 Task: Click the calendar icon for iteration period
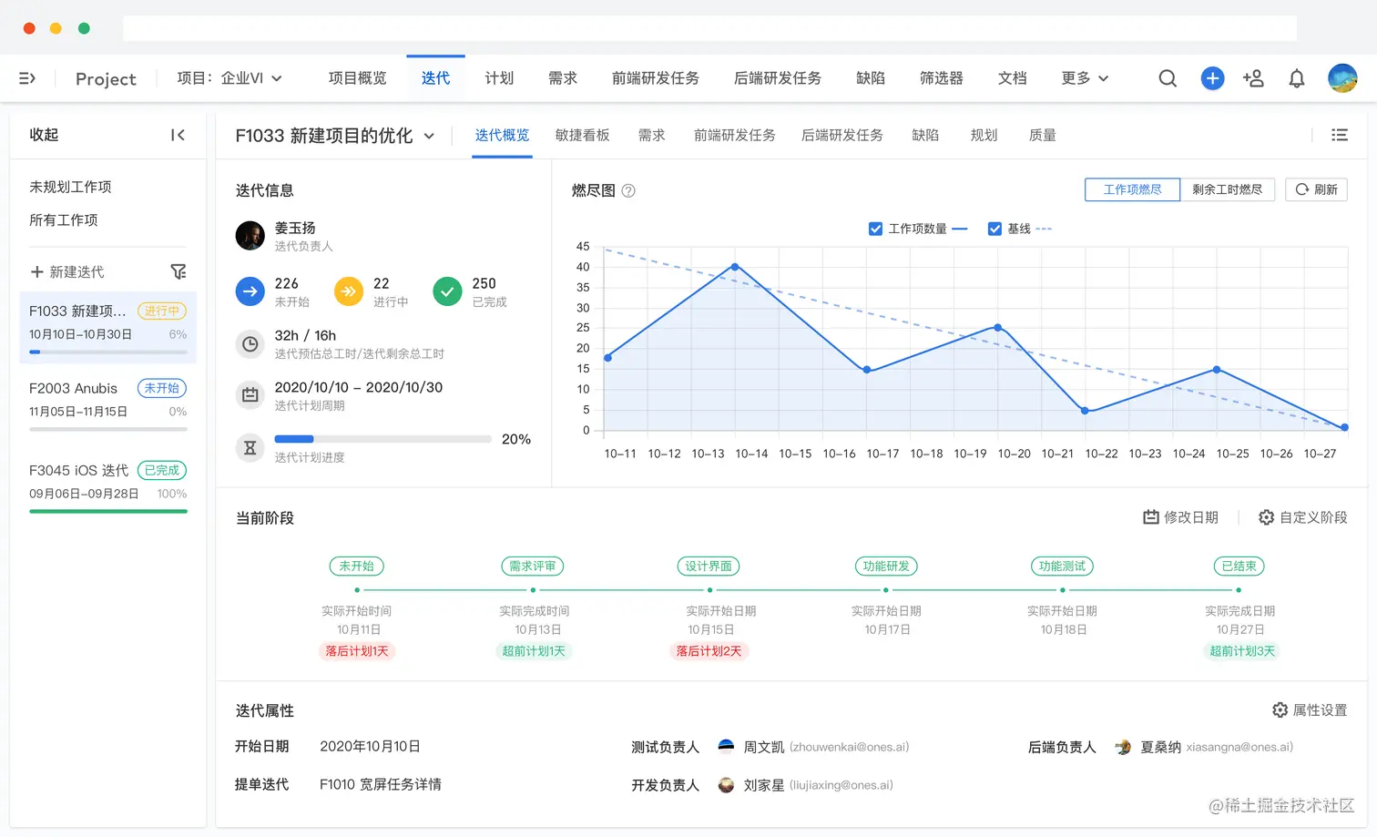tap(250, 395)
